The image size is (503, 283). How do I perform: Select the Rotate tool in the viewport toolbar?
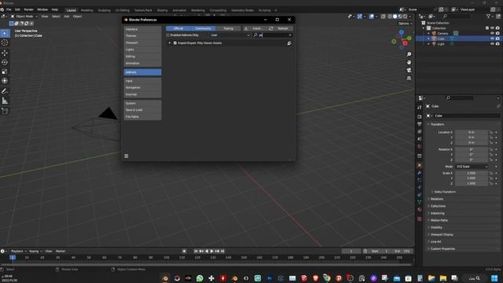tap(5, 62)
